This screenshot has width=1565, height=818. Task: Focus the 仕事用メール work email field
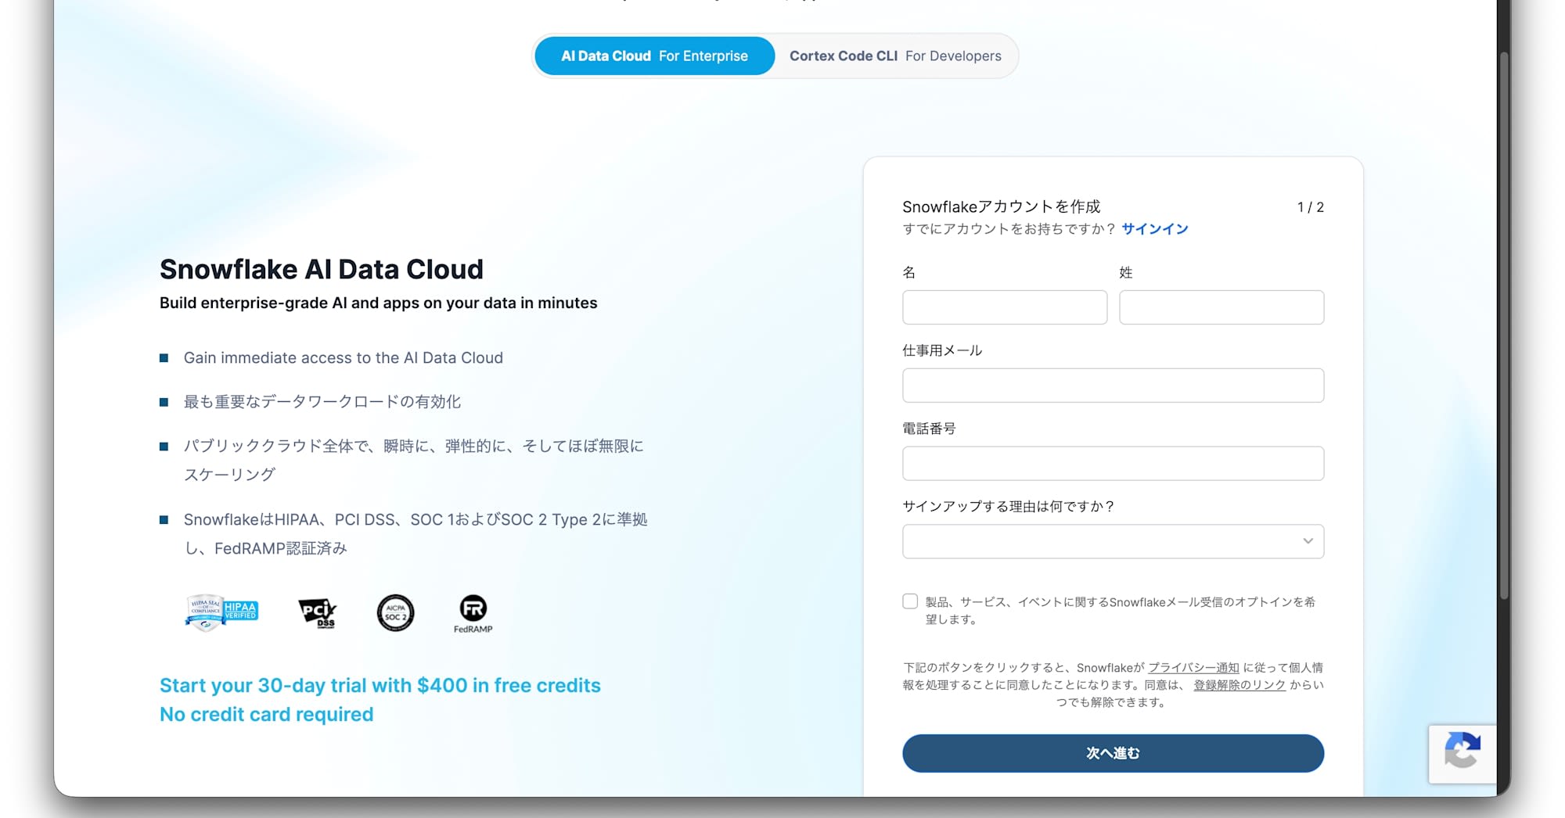[1112, 385]
